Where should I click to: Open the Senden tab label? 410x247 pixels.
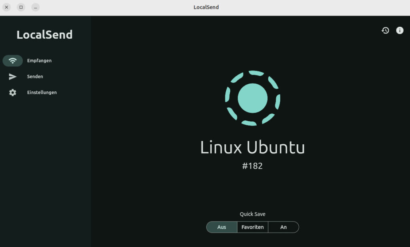click(35, 77)
